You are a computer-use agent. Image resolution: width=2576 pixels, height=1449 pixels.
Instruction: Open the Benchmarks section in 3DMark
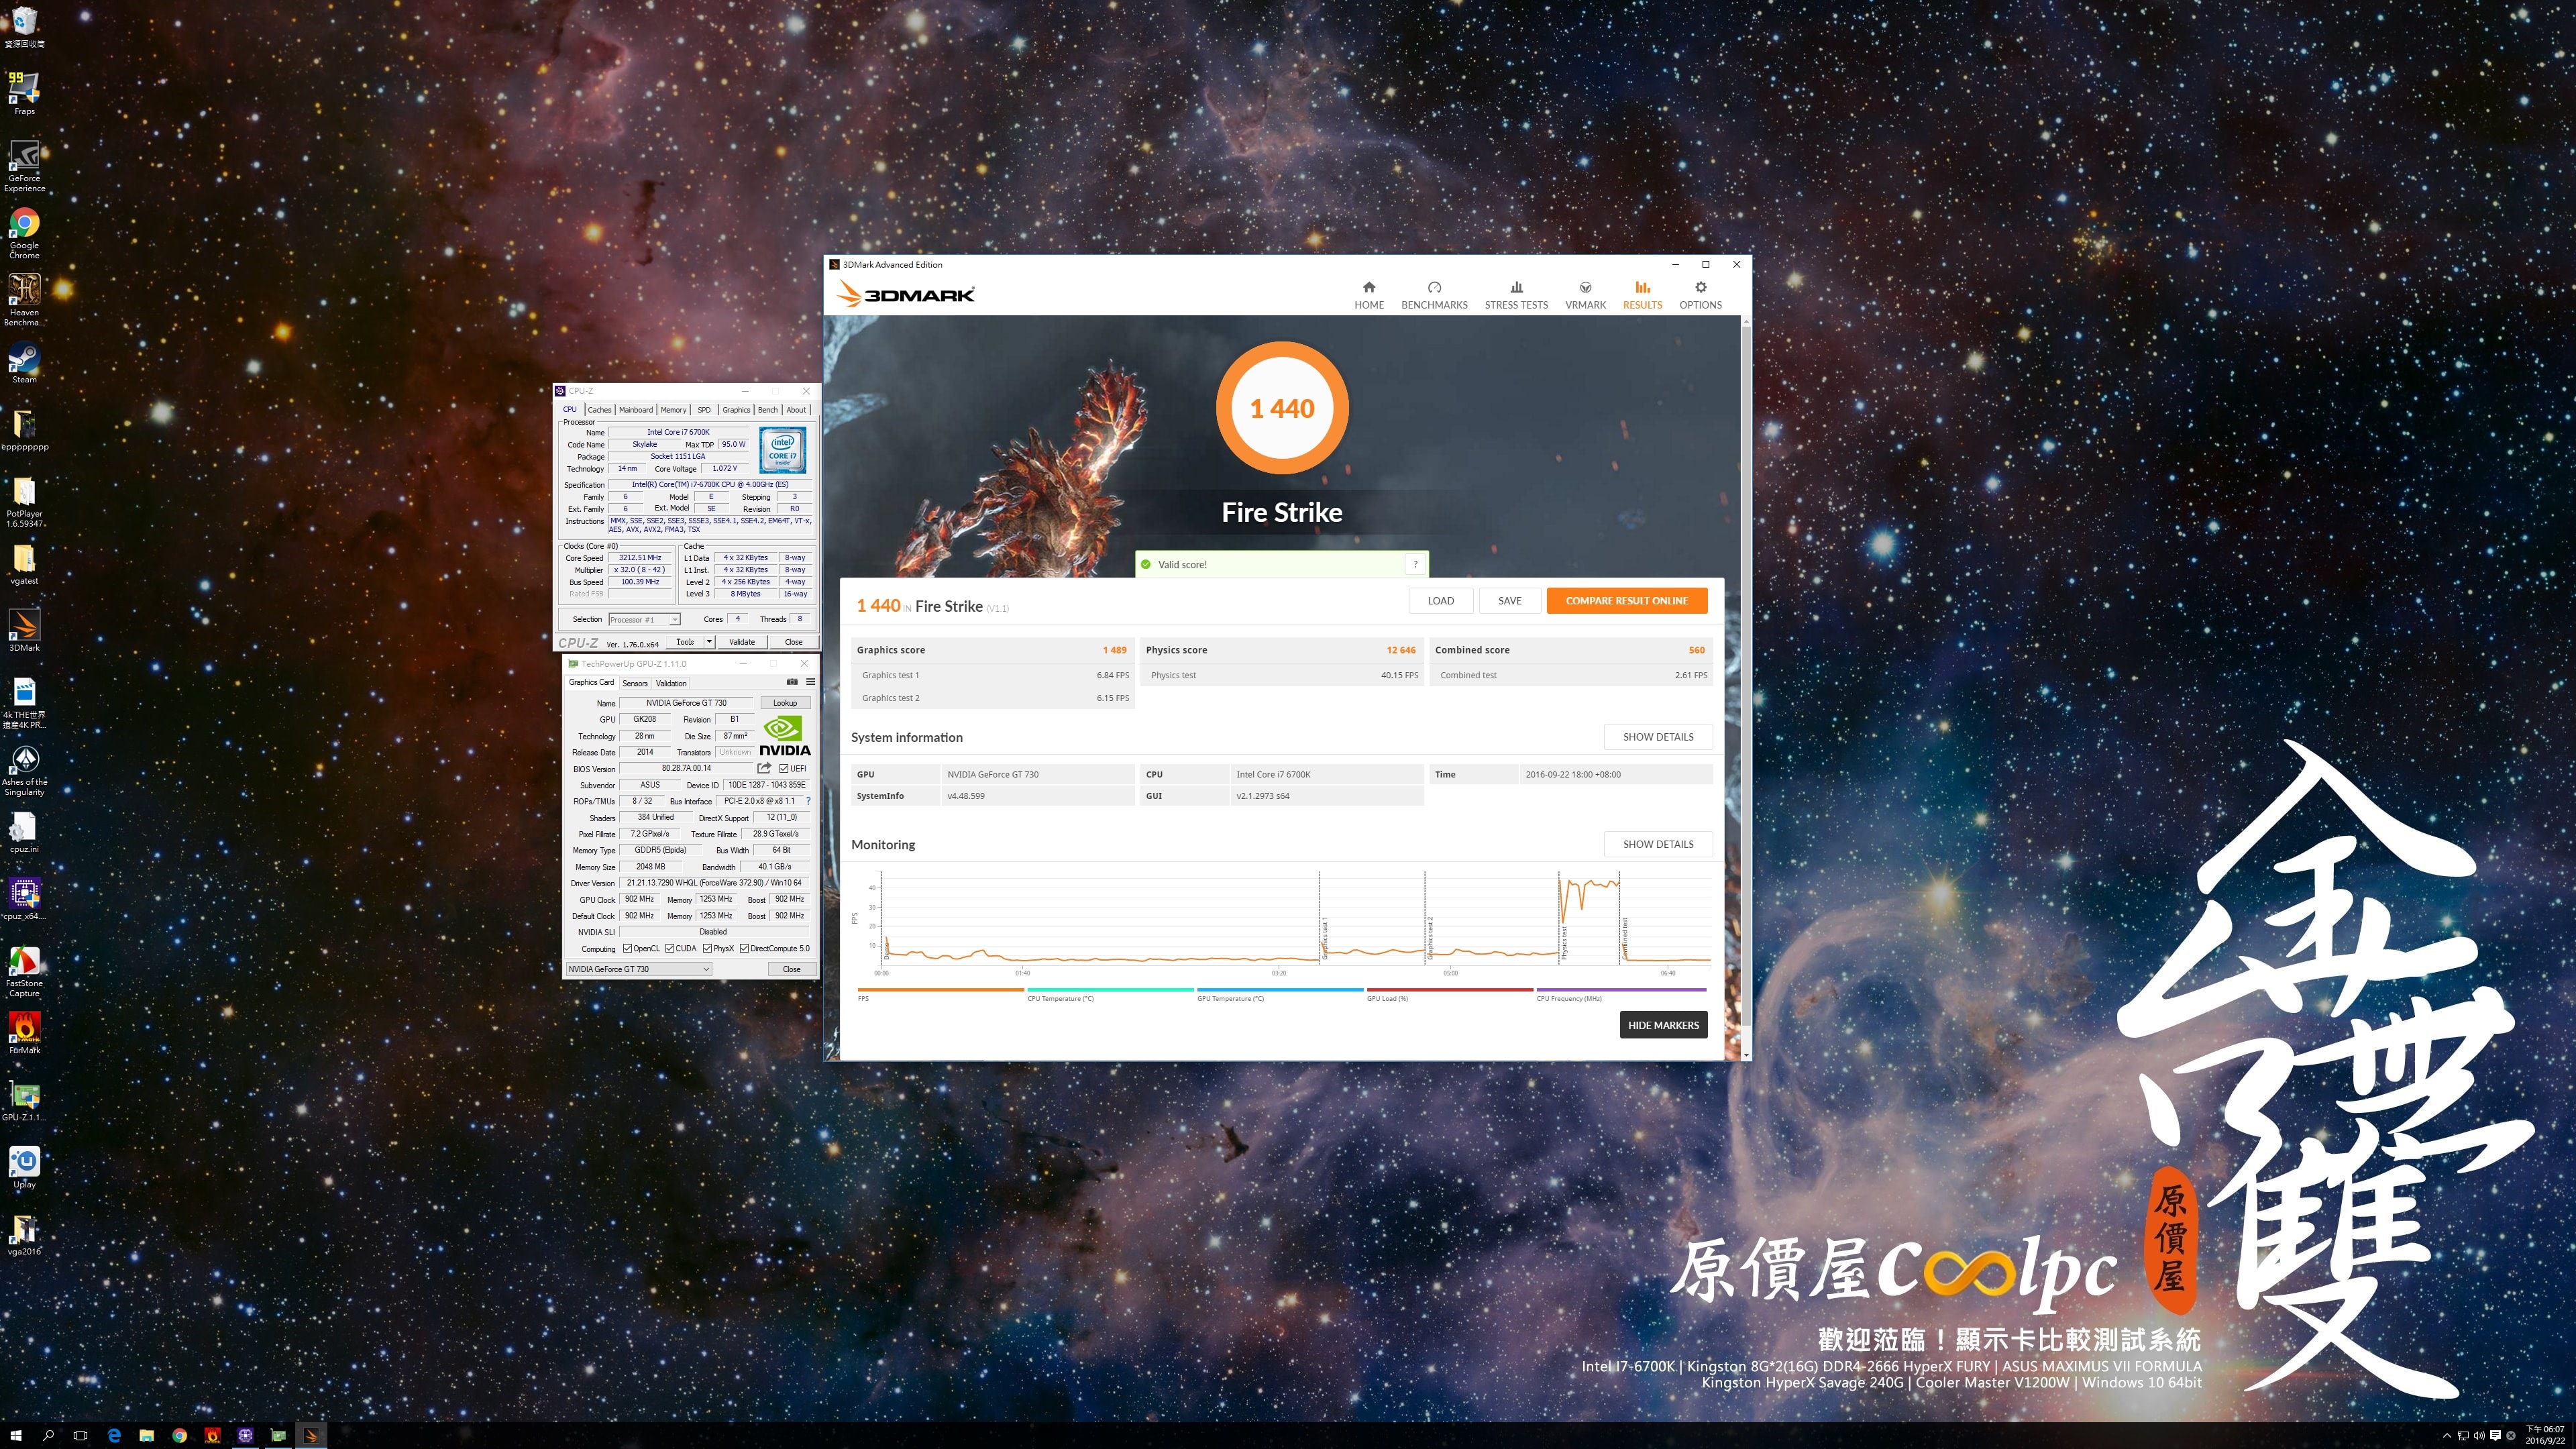tap(1434, 295)
